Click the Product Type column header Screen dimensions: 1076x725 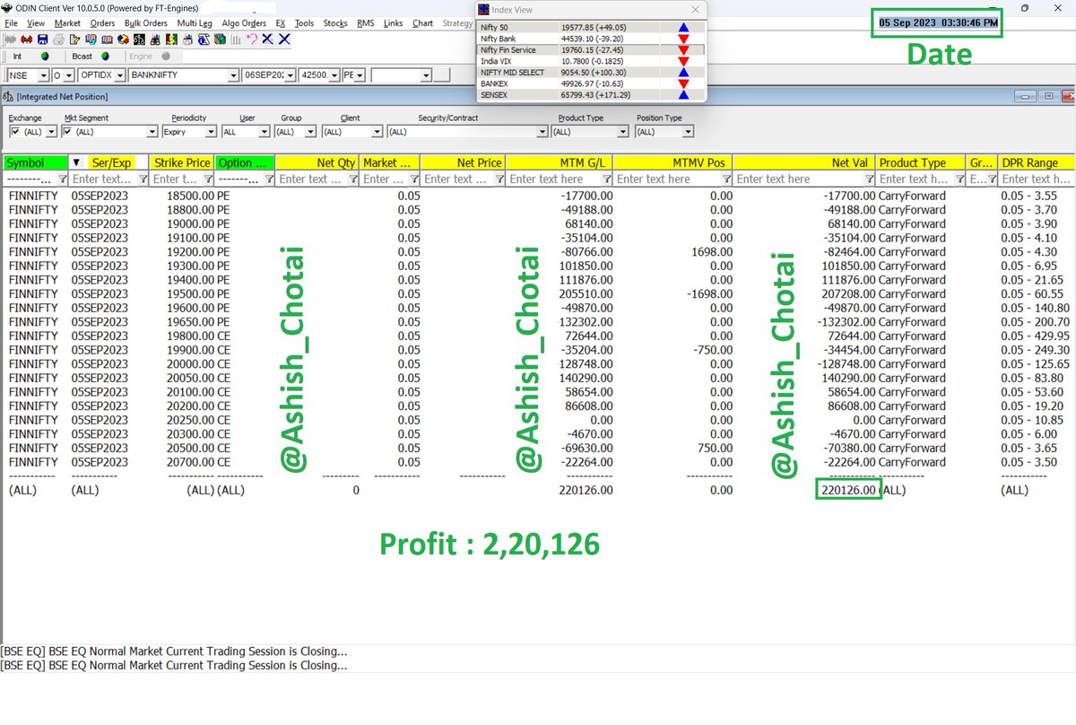[921, 162]
